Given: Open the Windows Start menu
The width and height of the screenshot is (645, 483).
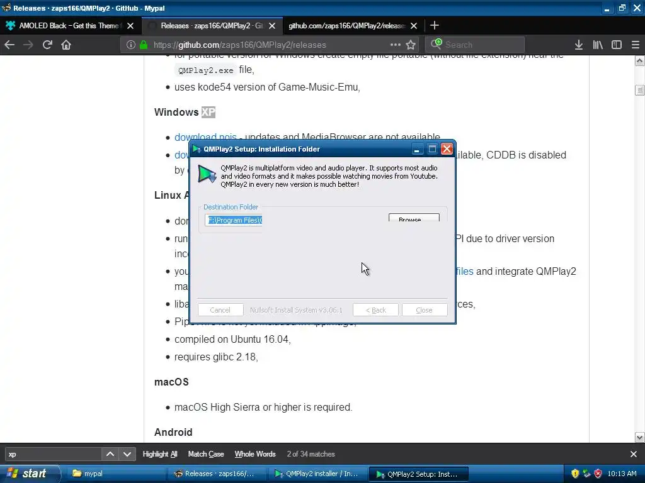Looking at the screenshot, I should point(30,474).
